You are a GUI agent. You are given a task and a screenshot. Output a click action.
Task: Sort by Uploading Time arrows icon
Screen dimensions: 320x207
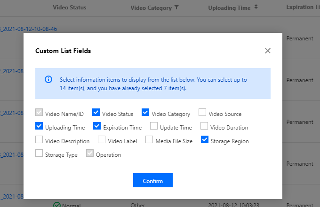pos(256,8)
